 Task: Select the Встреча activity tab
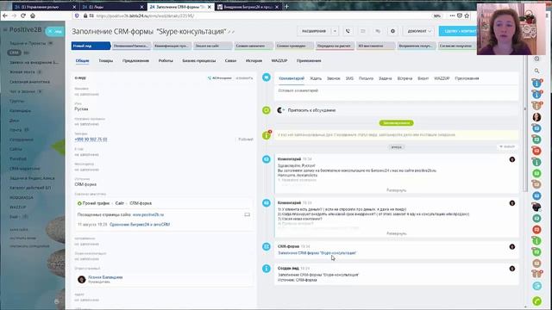(405, 78)
